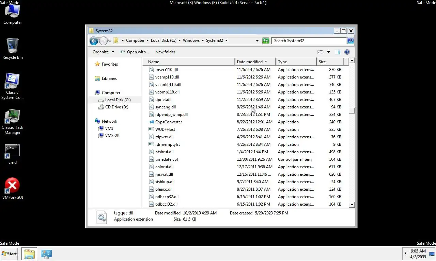Open view options dropdown arrow
This screenshot has height=261, width=436.
coord(328,52)
